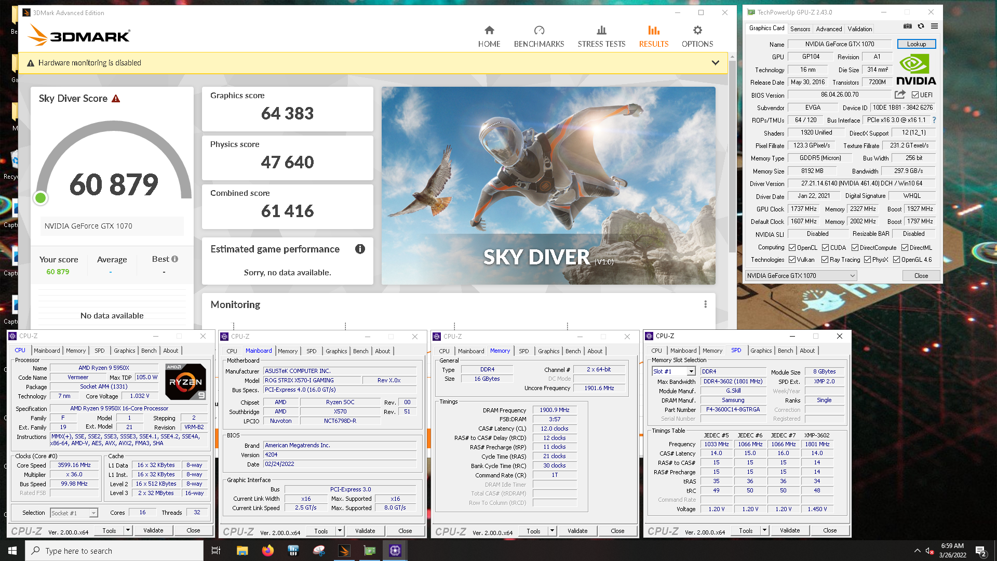Open Tools dropdown arrow in CPU-Z CPU window
The width and height of the screenshot is (997, 561).
coord(128,530)
